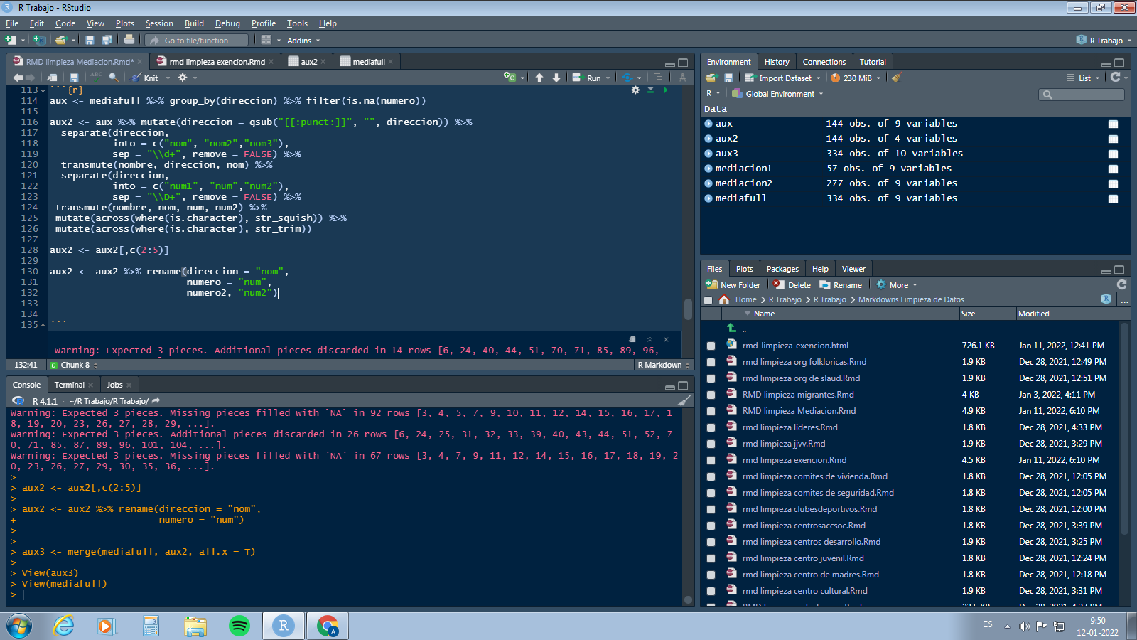Image resolution: width=1137 pixels, height=640 pixels.
Task: Load workspace icon in Environment pane
Action: click(711, 78)
